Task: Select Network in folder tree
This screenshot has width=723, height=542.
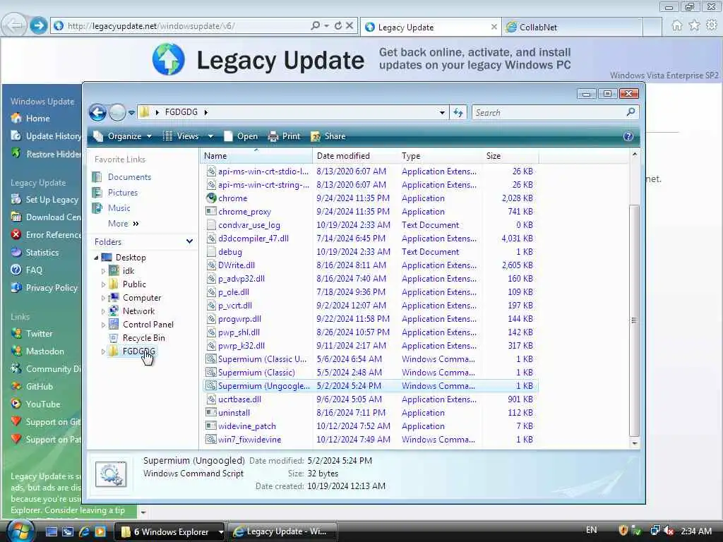Action: coord(138,311)
